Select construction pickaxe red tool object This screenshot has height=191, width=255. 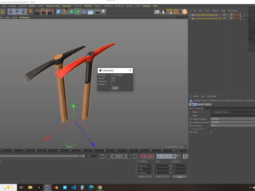(x=208, y=18)
